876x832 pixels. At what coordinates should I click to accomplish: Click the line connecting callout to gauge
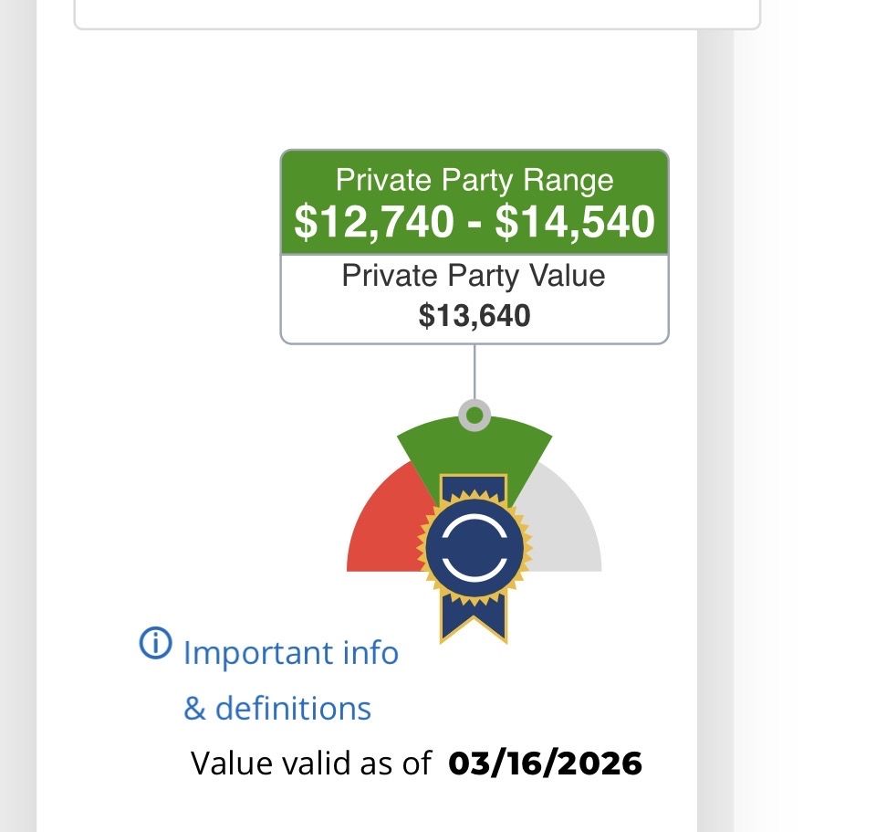(474, 373)
